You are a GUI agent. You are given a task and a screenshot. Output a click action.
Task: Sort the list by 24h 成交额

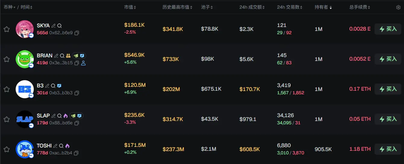coord(252,7)
